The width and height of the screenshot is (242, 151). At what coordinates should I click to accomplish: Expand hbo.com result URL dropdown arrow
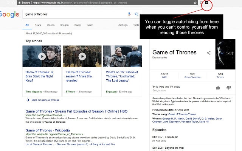(x=64, y=115)
